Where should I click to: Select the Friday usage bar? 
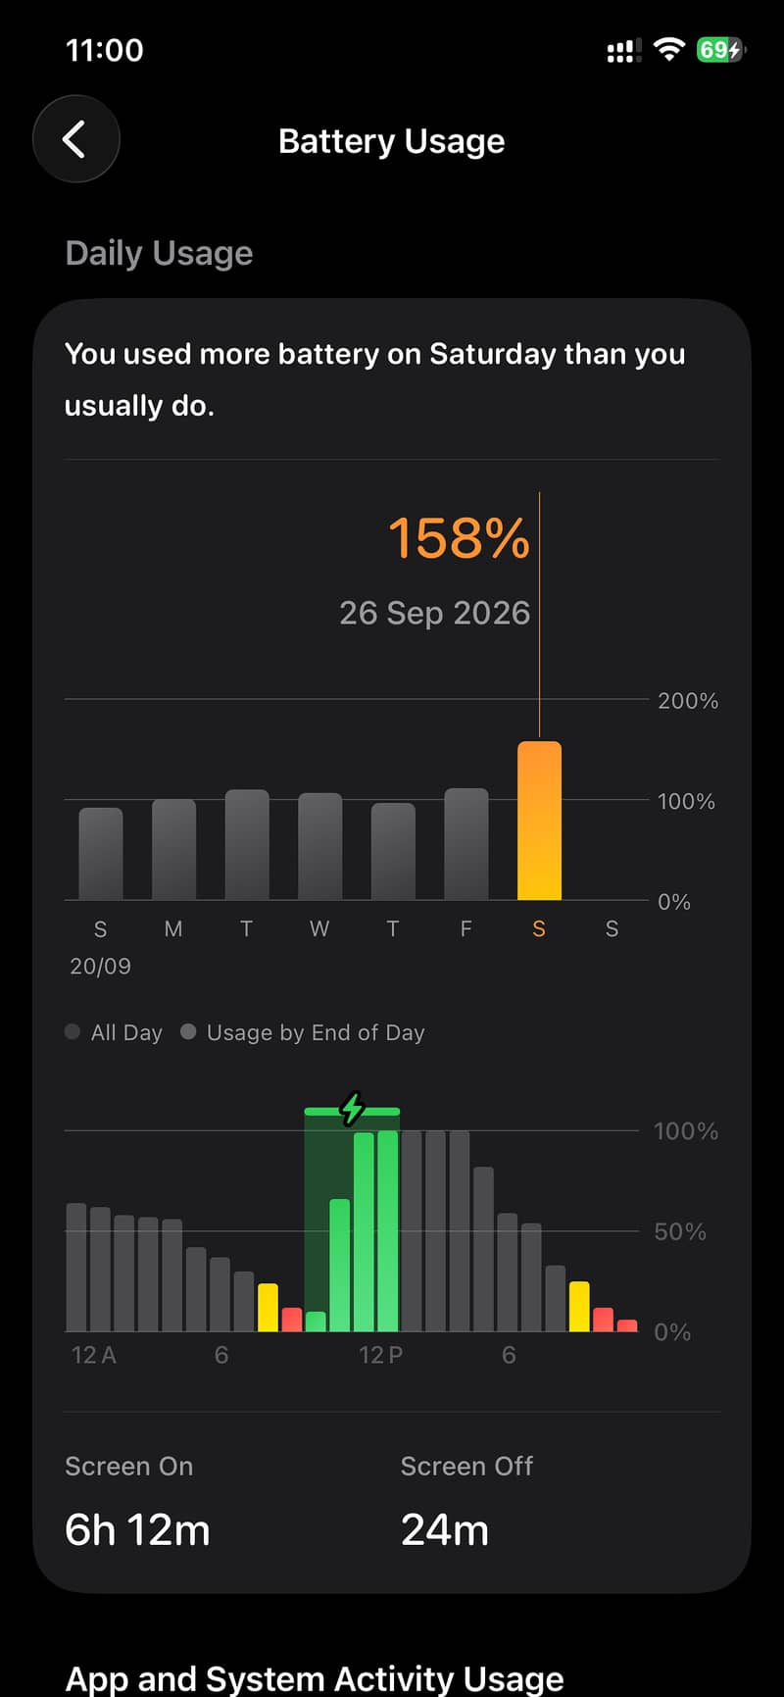[x=465, y=844]
